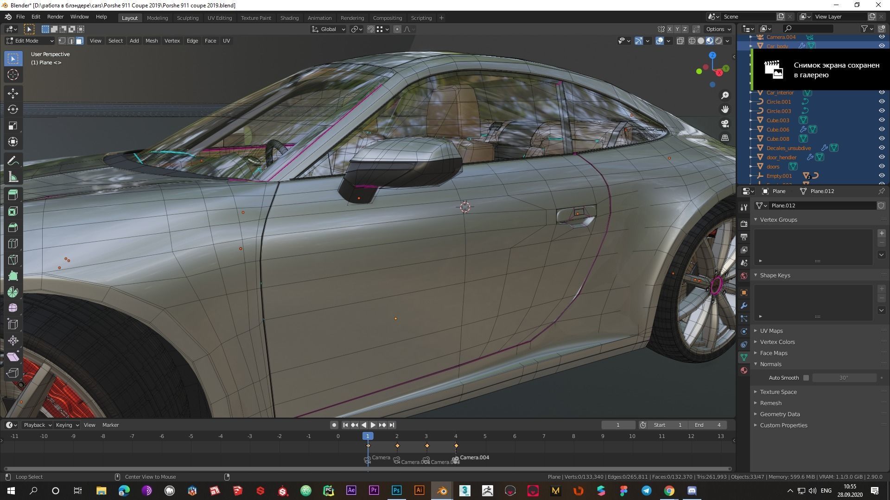Pick the Knife tool
890x500 pixels.
(13, 260)
